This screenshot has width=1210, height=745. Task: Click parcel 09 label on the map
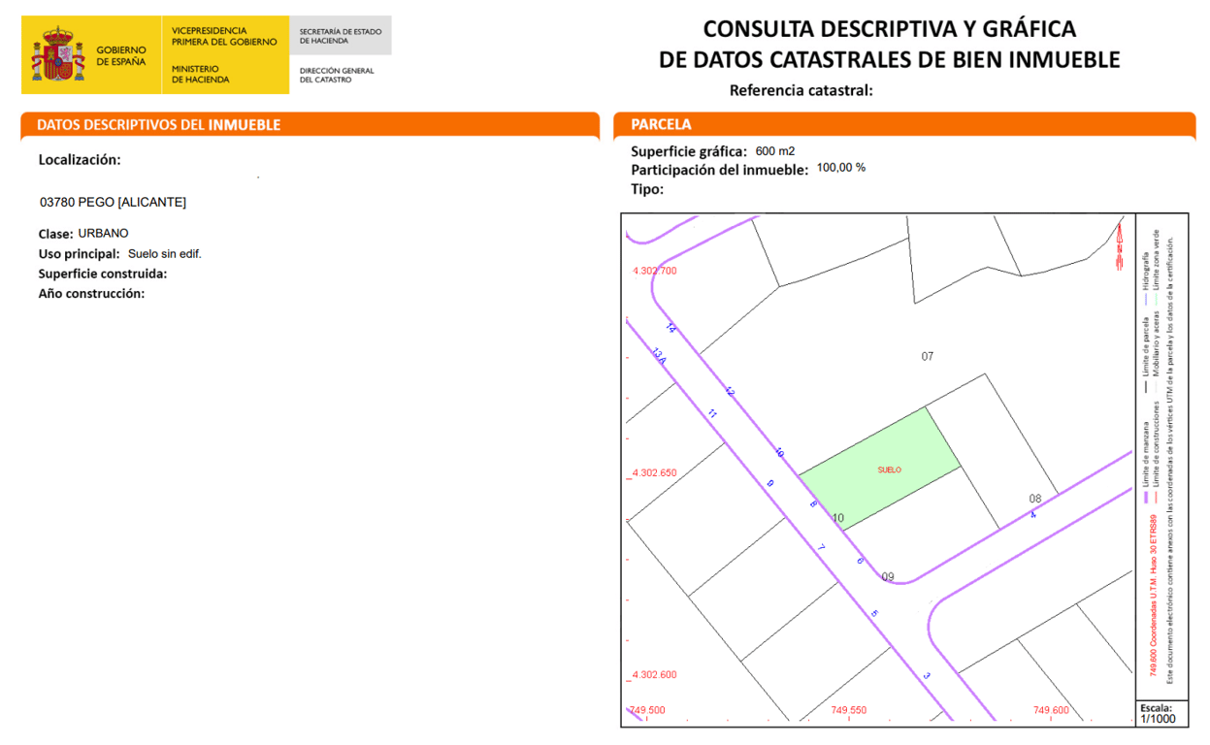pyautogui.click(x=886, y=577)
